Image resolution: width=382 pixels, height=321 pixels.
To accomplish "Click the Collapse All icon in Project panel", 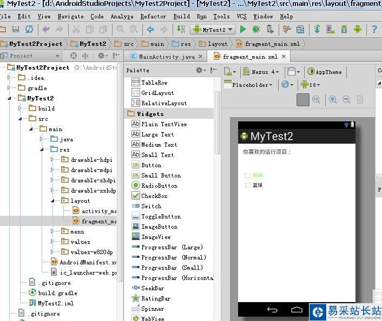I will (x=85, y=56).
